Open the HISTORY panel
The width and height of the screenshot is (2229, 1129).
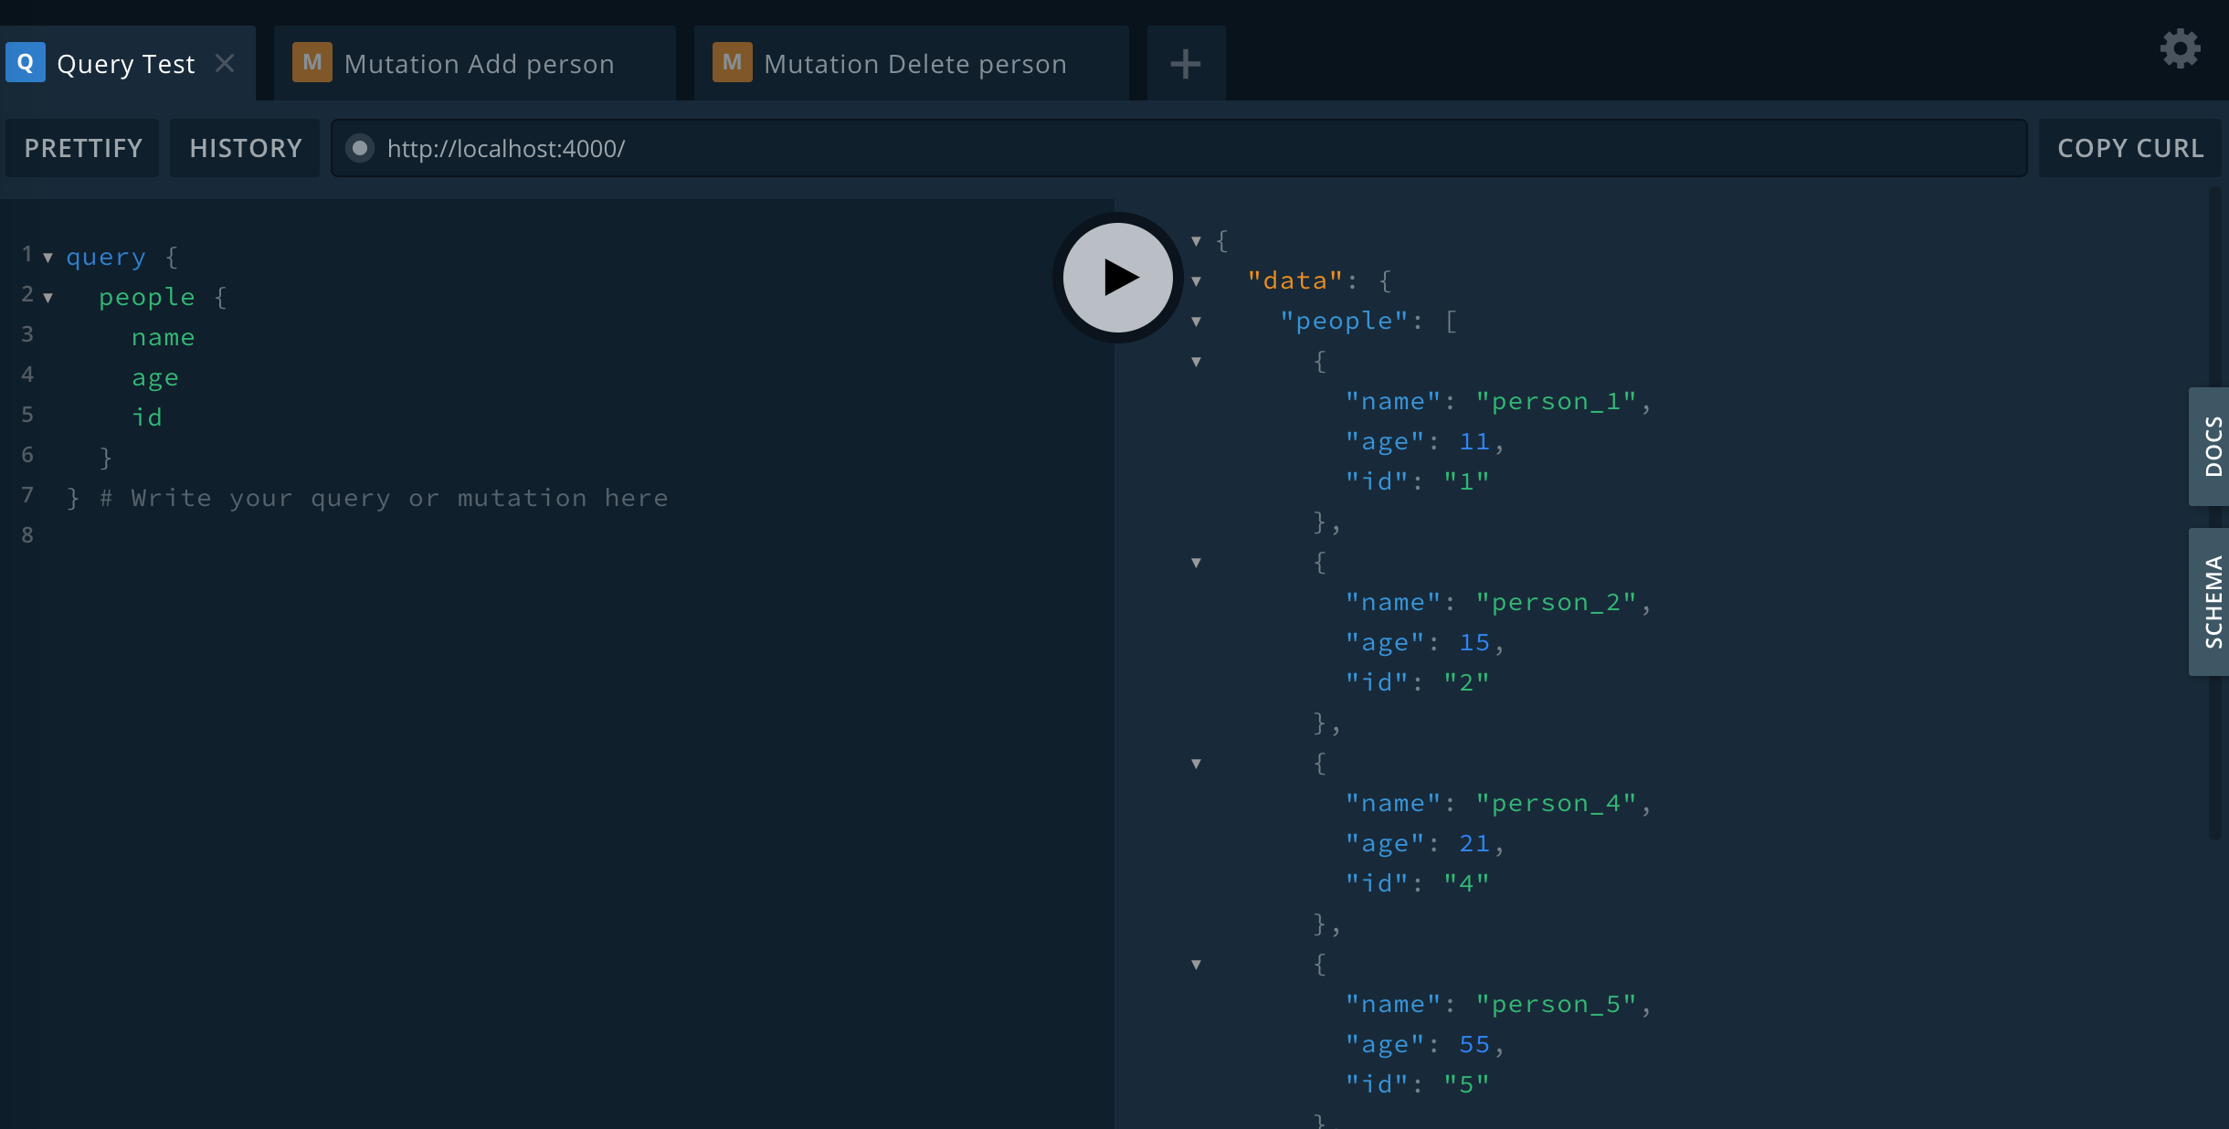[245, 148]
